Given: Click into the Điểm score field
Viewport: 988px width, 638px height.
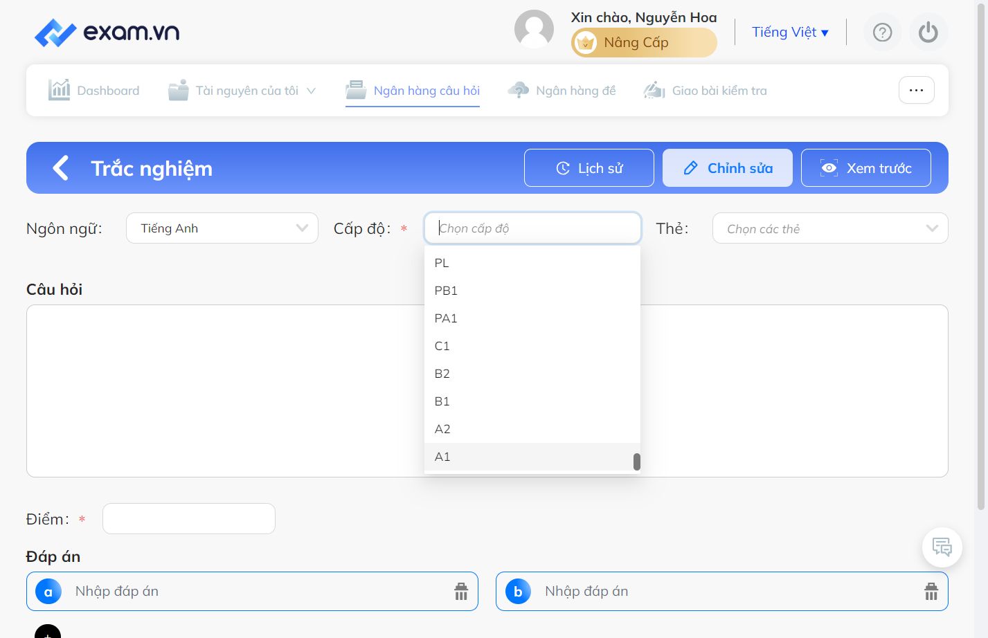Looking at the screenshot, I should (x=189, y=518).
